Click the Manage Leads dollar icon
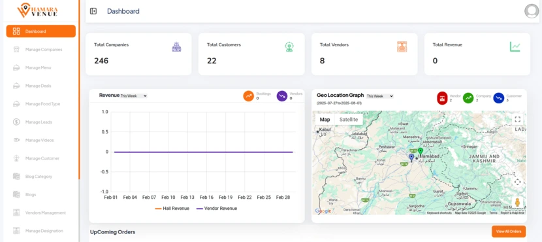542x242 pixels. [16, 122]
